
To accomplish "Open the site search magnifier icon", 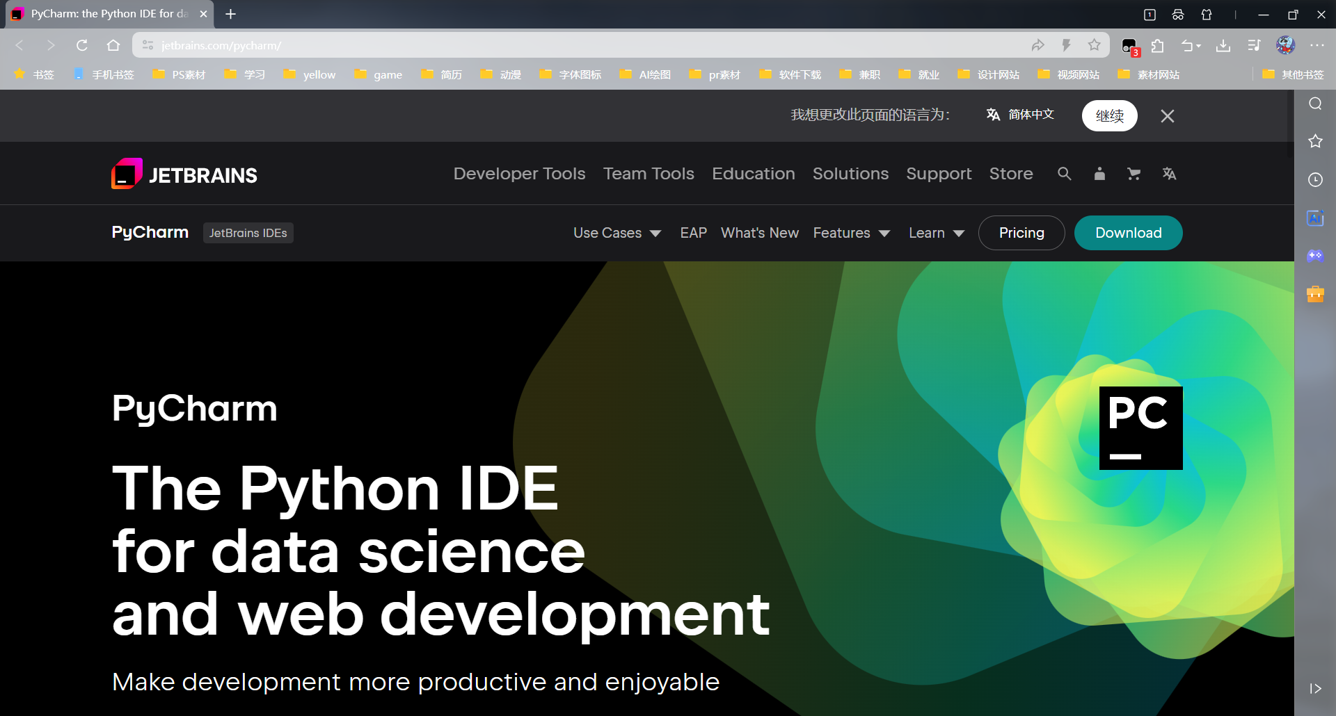I will tap(1064, 174).
